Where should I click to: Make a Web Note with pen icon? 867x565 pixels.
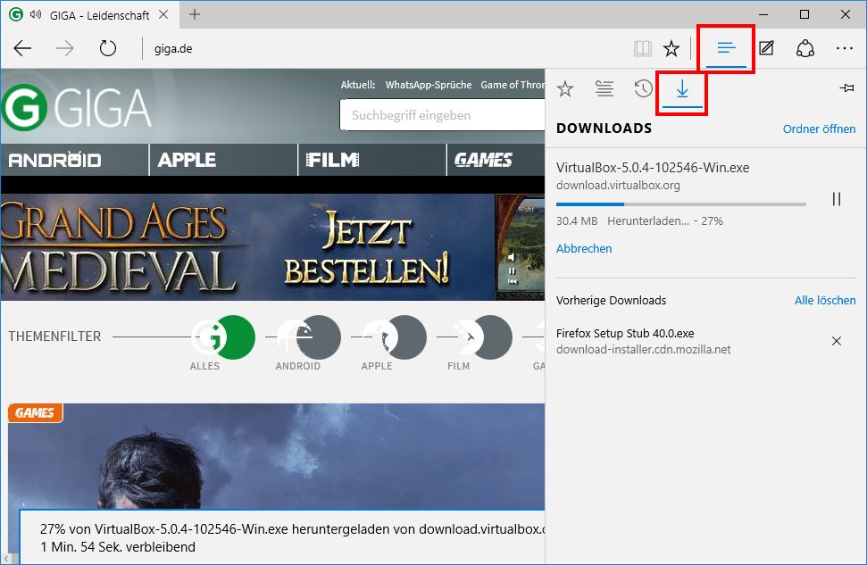766,49
